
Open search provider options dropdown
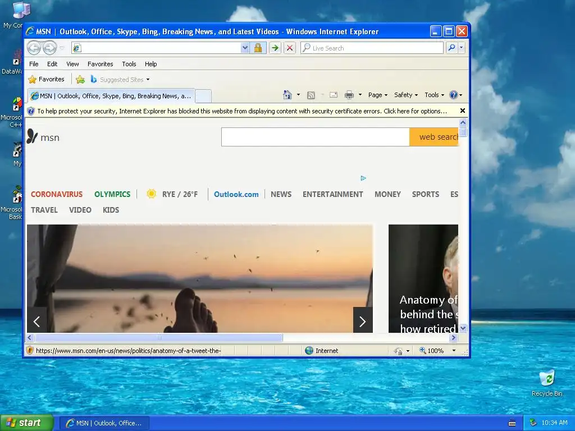(462, 48)
